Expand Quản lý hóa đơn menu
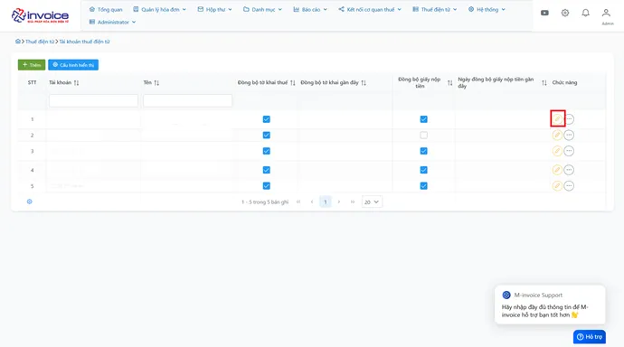Screen dimensions: 624x347 [x=159, y=9]
